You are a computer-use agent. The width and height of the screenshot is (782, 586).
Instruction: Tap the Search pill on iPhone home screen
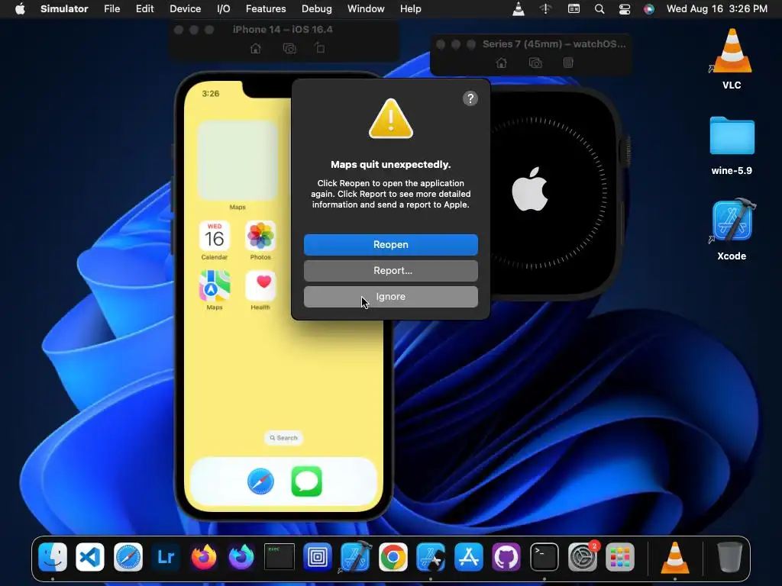coord(283,437)
